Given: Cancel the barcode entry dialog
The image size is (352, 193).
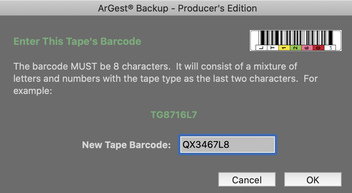Looking at the screenshot, I should 247,179.
